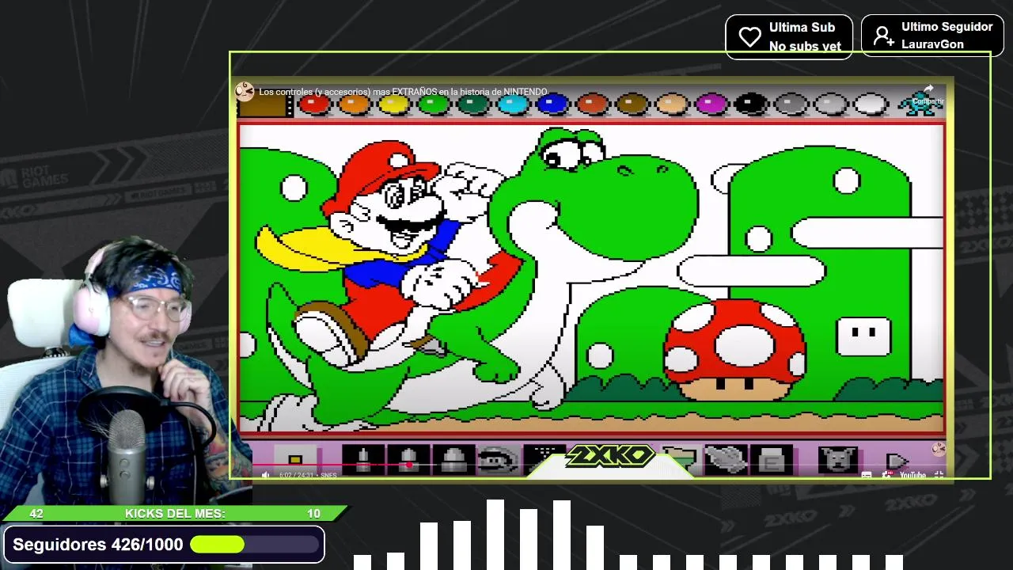Pick the dark gray paint color
Screen dimensions: 1013x570
[791, 104]
